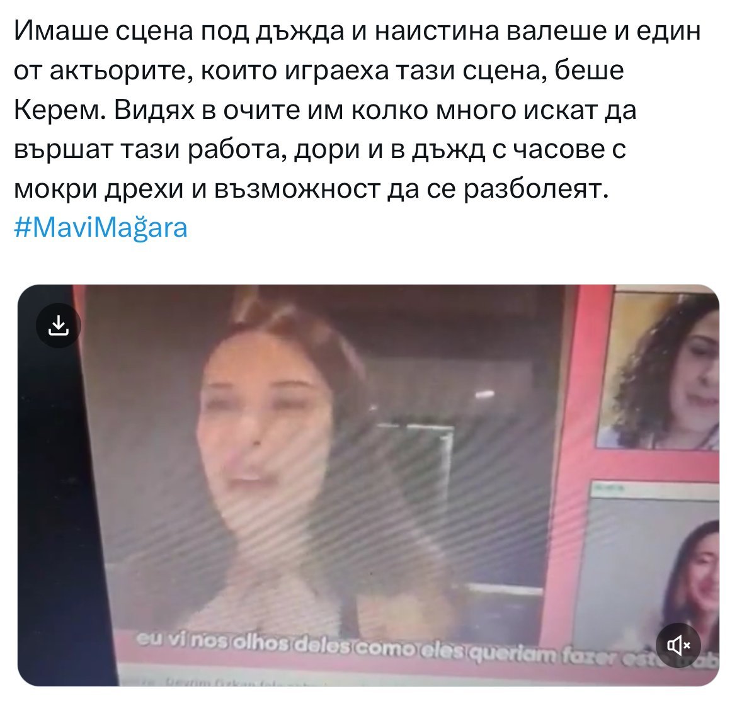
Task: Select the curly-haired participant tile at top right
Action: (658, 371)
